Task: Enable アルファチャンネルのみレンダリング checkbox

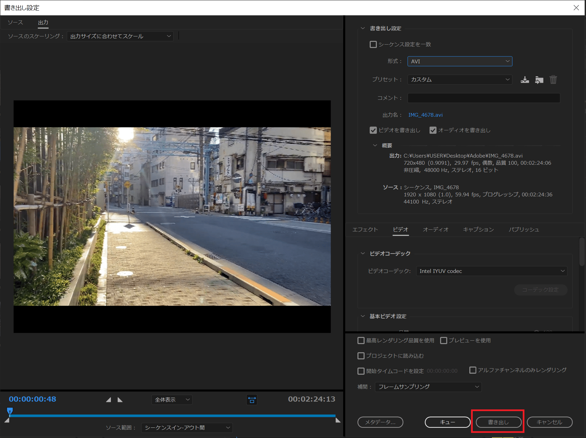Action: (473, 370)
